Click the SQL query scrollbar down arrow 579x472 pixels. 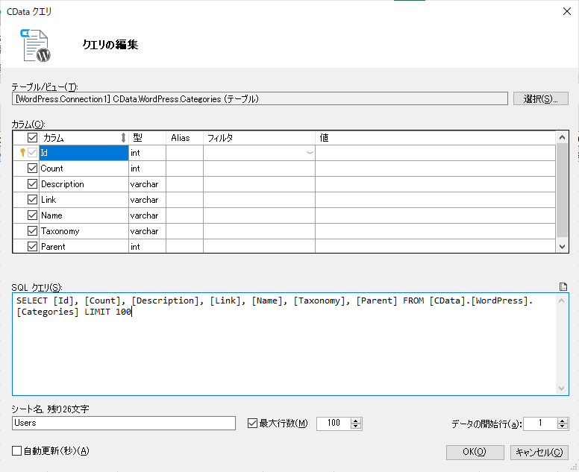tap(562, 388)
